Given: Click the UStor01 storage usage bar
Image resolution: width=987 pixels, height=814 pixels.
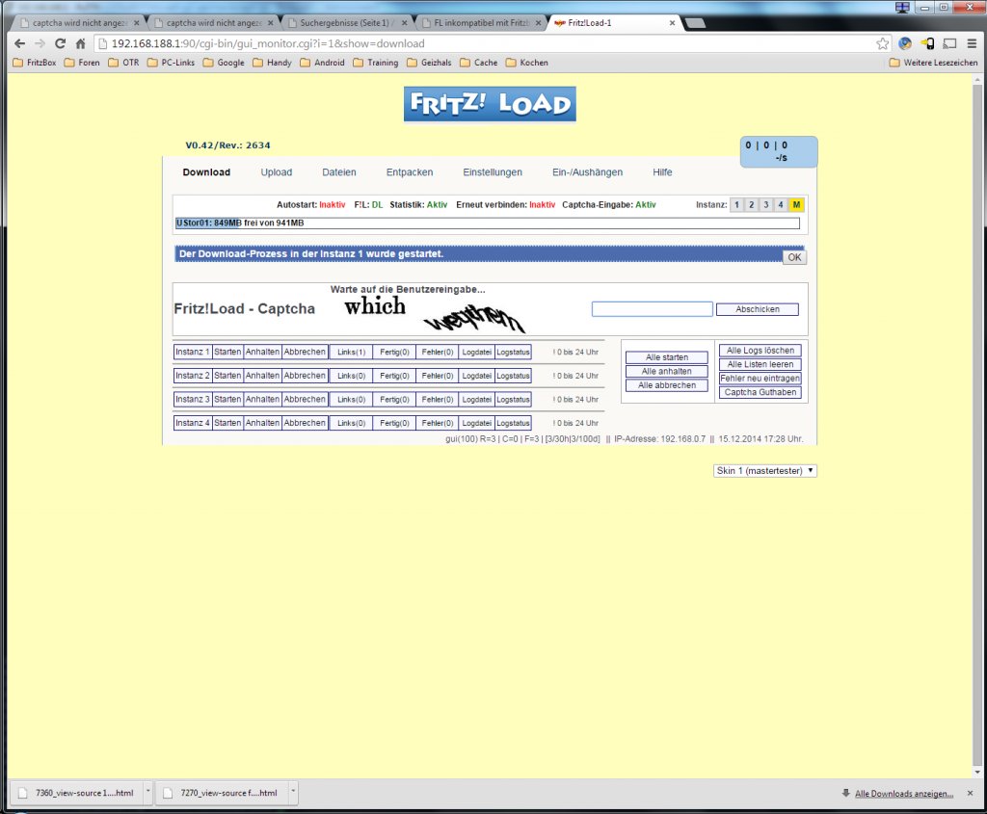Looking at the screenshot, I should point(488,223).
